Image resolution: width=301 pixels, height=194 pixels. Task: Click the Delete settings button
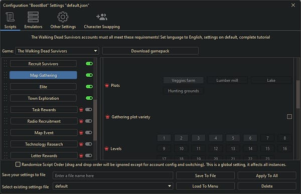click(x=267, y=186)
